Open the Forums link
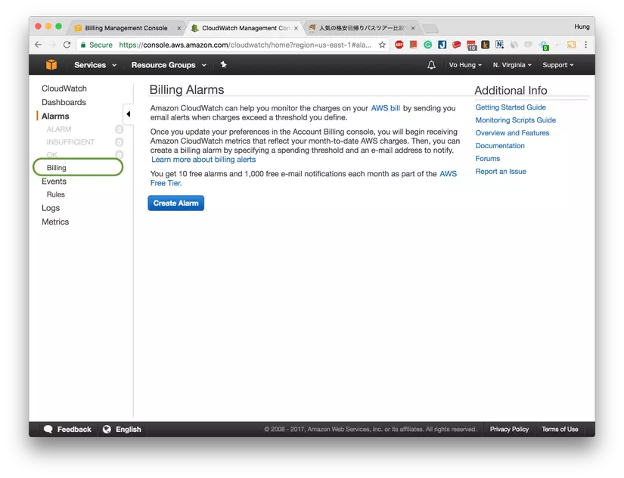 pyautogui.click(x=488, y=158)
